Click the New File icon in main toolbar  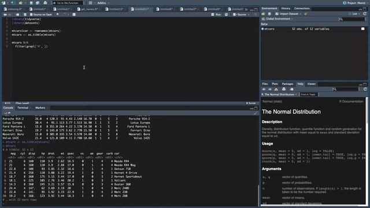[x=4, y=3]
